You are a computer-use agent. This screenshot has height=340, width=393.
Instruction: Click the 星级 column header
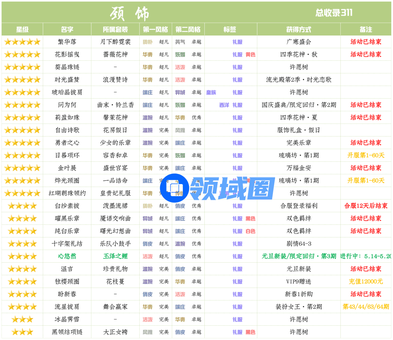point(22,29)
